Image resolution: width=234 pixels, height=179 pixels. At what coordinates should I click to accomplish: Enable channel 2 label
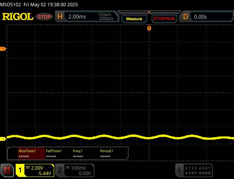pos(60,170)
